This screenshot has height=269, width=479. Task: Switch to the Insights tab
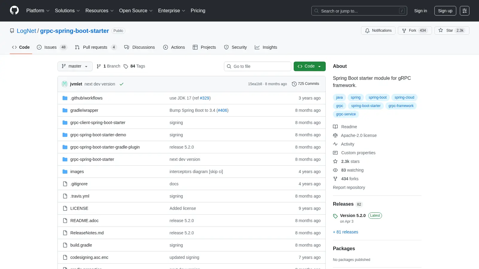(266, 47)
